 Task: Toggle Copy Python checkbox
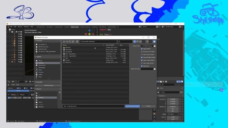142,49
